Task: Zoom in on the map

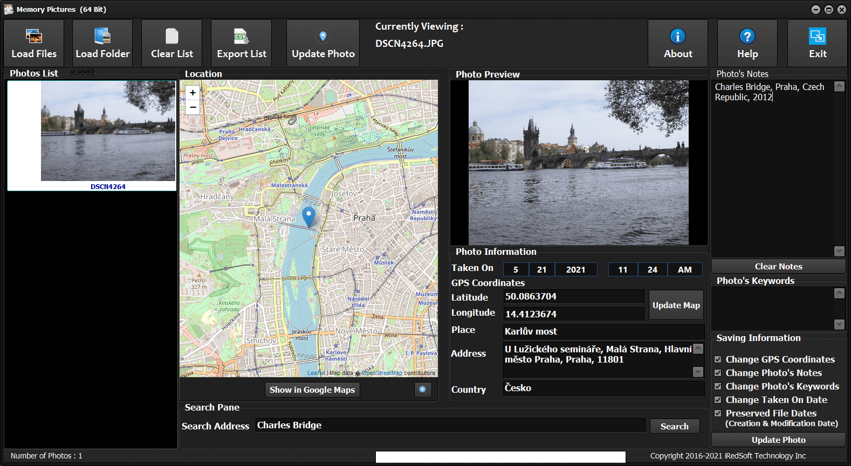Action: coord(193,93)
